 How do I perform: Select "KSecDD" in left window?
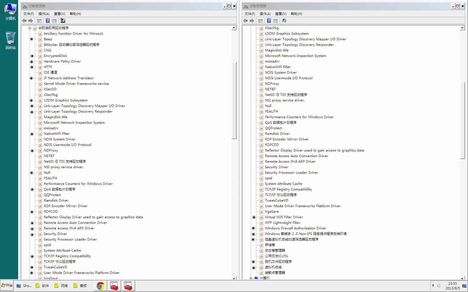(50, 89)
